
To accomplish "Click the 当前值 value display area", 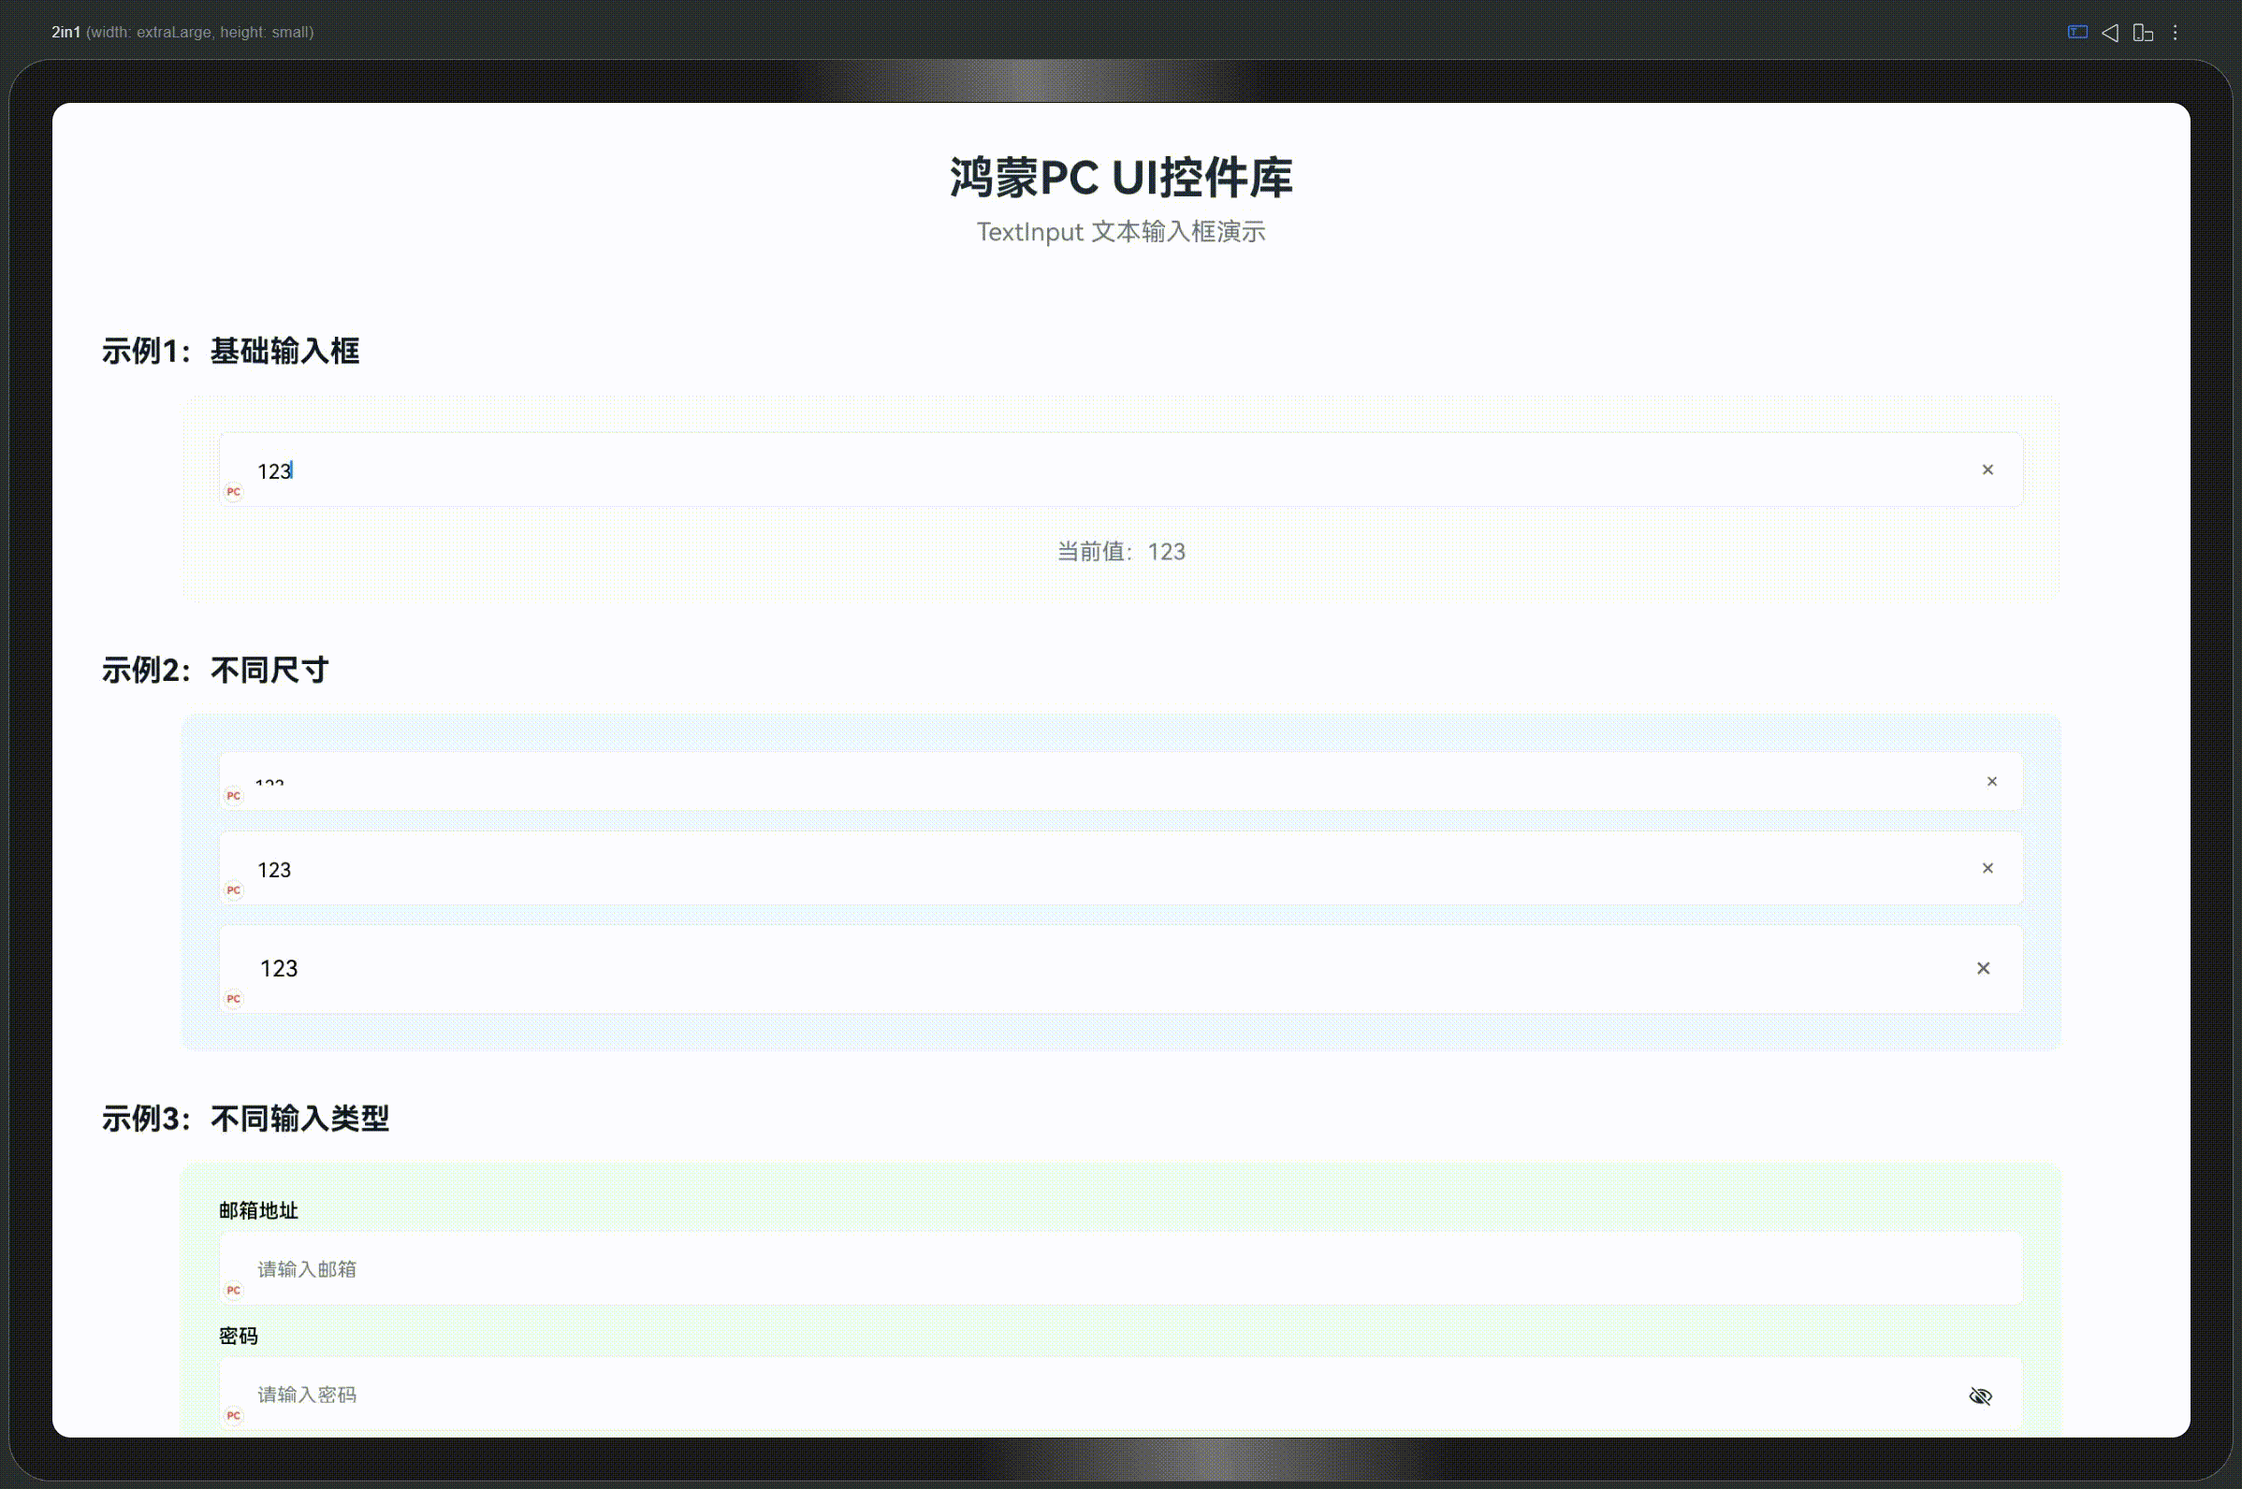I will (1121, 551).
